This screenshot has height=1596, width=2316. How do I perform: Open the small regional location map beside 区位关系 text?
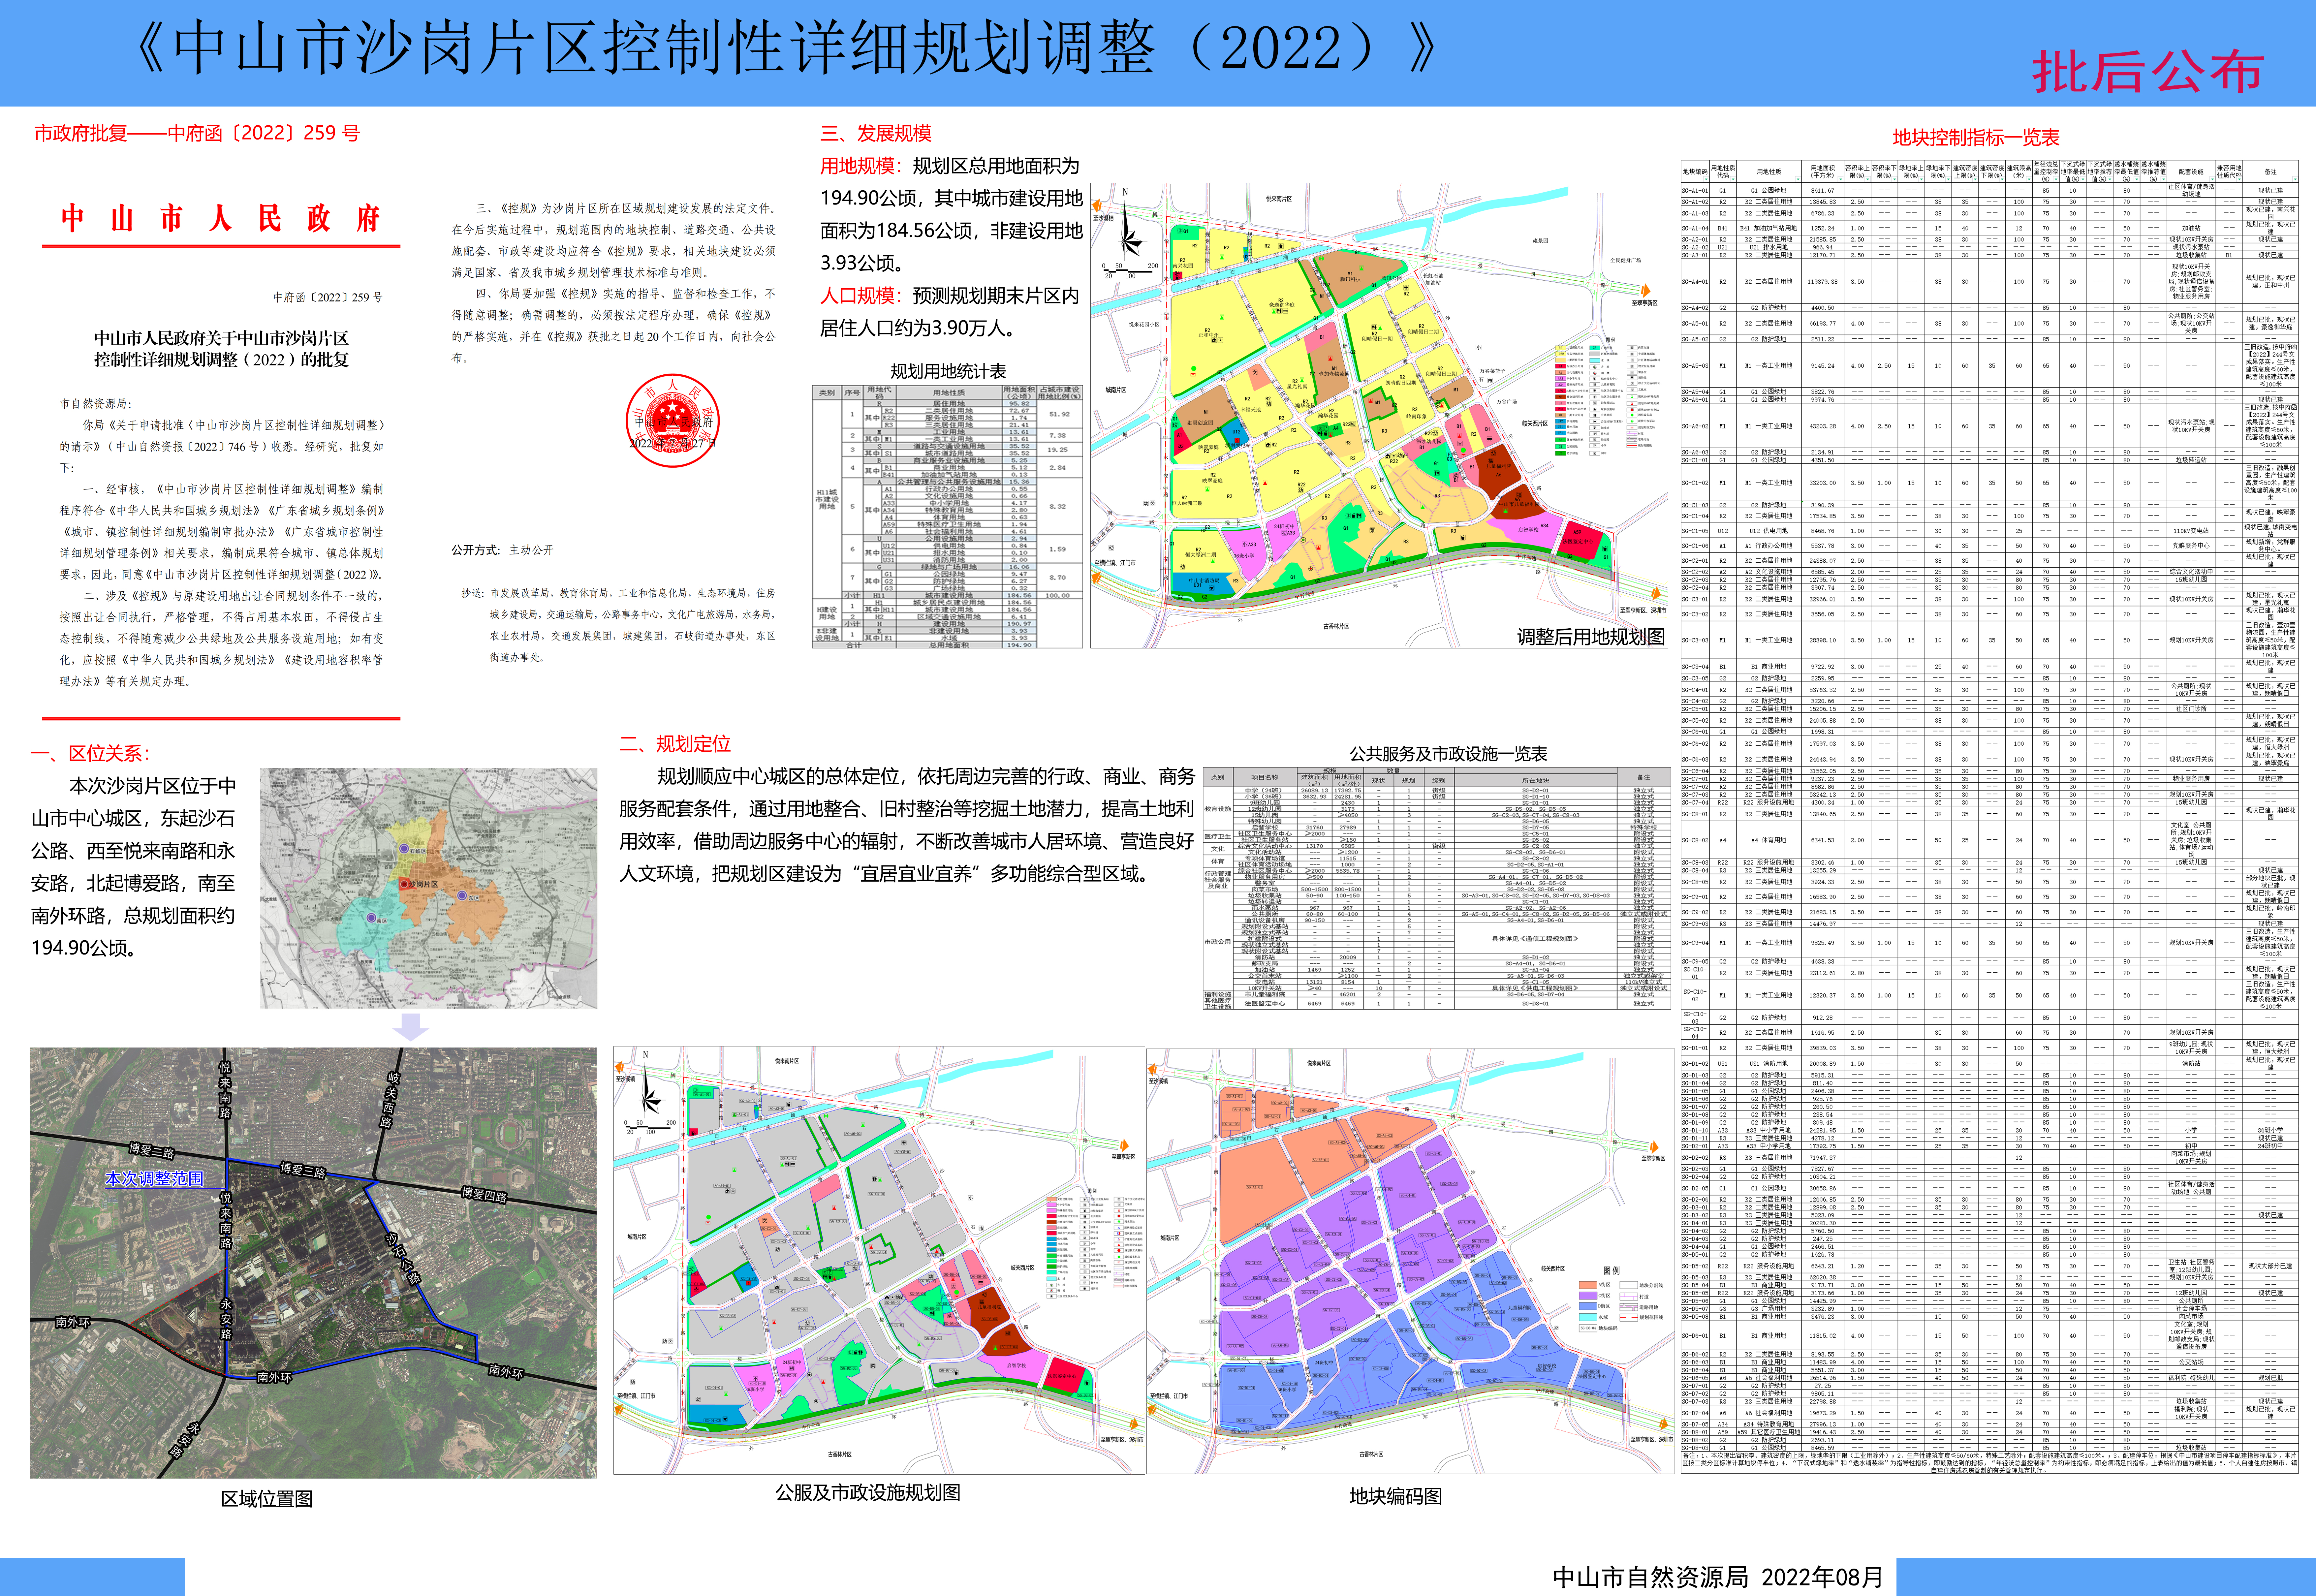(429, 888)
